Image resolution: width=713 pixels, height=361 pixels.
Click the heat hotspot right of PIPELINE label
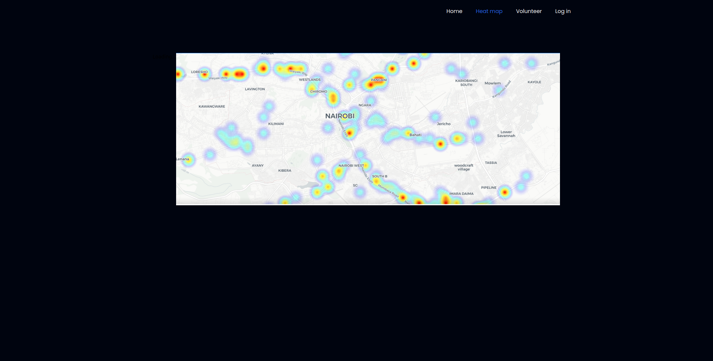[x=505, y=192]
